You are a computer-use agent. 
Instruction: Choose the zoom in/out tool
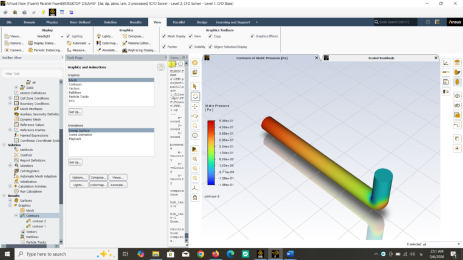point(195,116)
